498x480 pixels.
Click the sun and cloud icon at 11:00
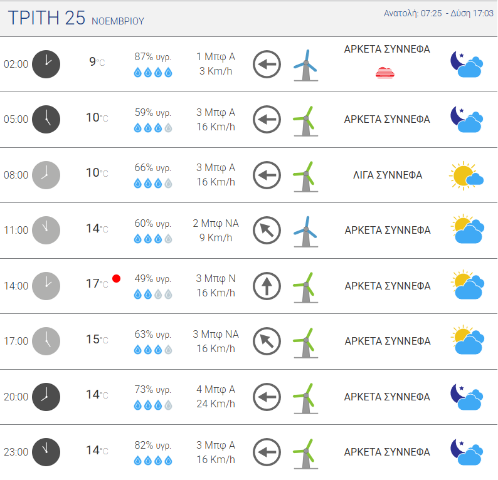pos(467,229)
